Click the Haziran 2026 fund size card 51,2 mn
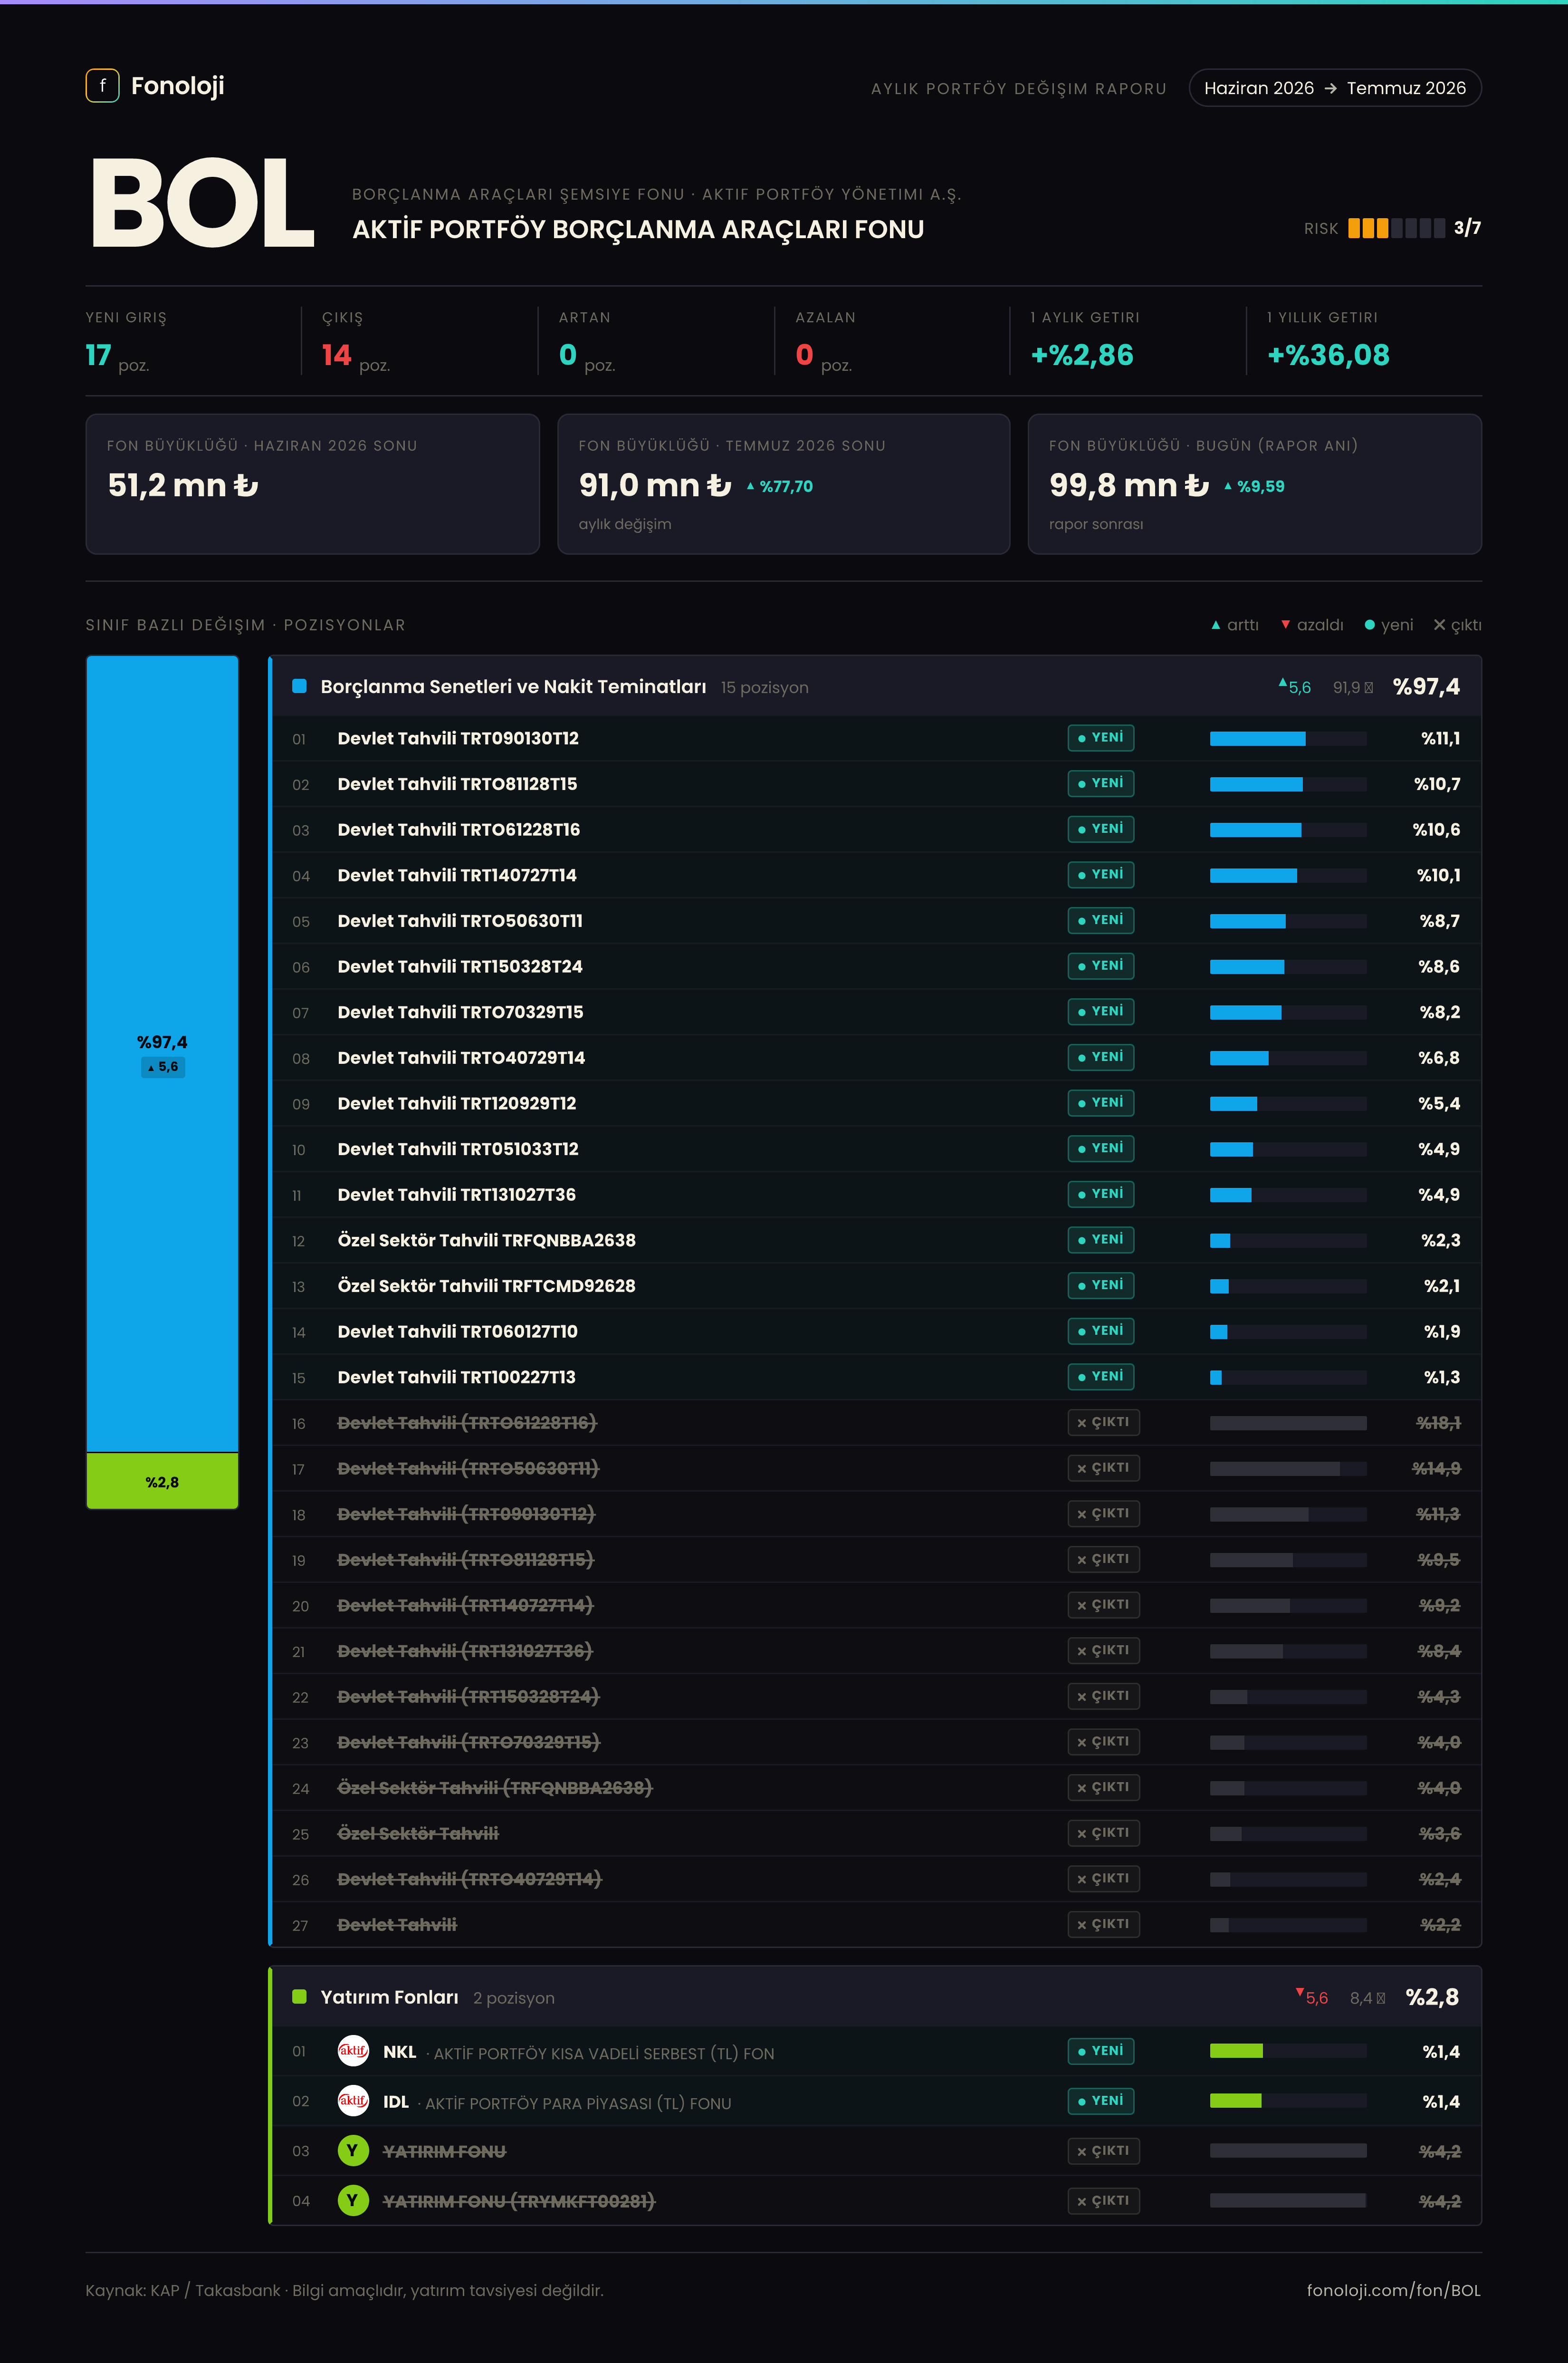 (313, 484)
